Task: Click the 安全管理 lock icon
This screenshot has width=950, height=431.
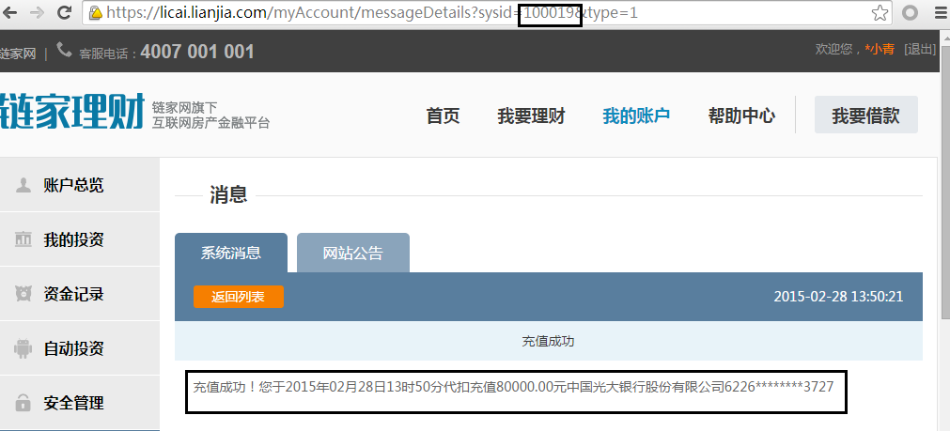Action: [x=23, y=402]
